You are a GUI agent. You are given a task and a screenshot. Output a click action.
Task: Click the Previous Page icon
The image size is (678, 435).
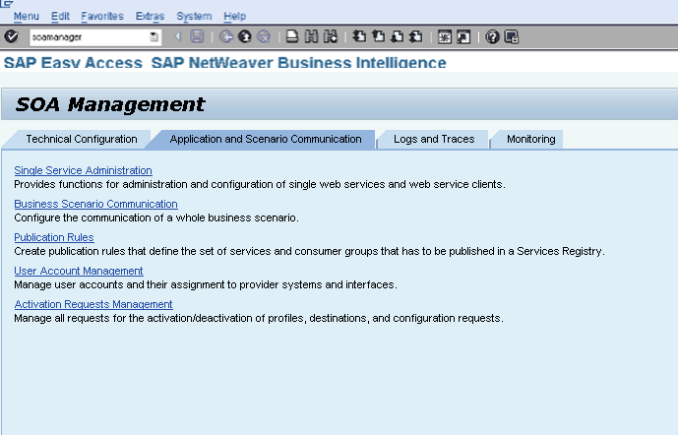[x=378, y=36]
